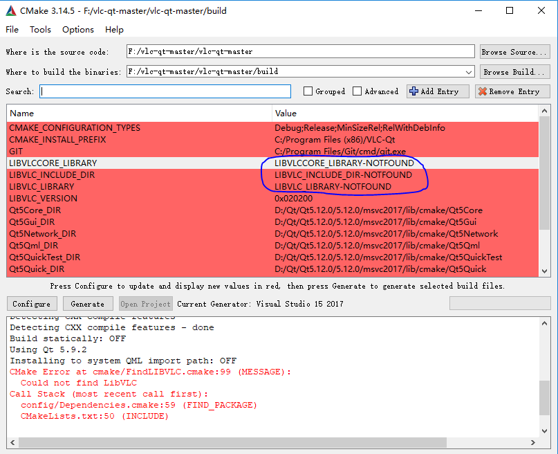Enable the Grouped checkbox
558x454 pixels.
pos(308,91)
